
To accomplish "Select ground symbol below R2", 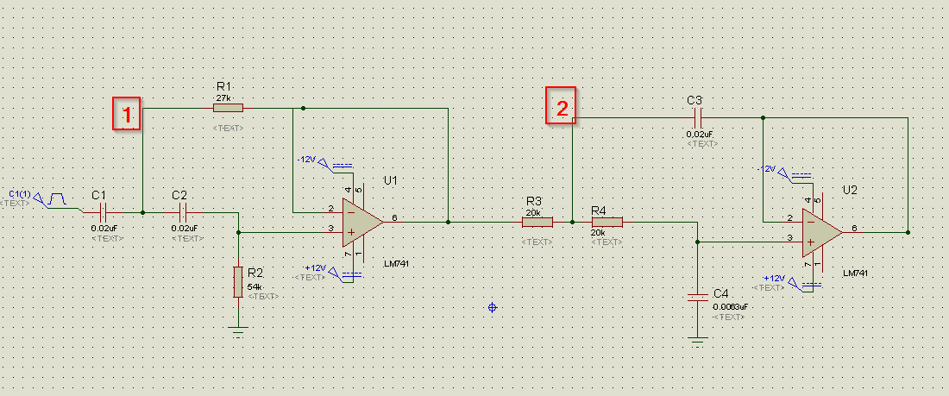I will pos(238,328).
